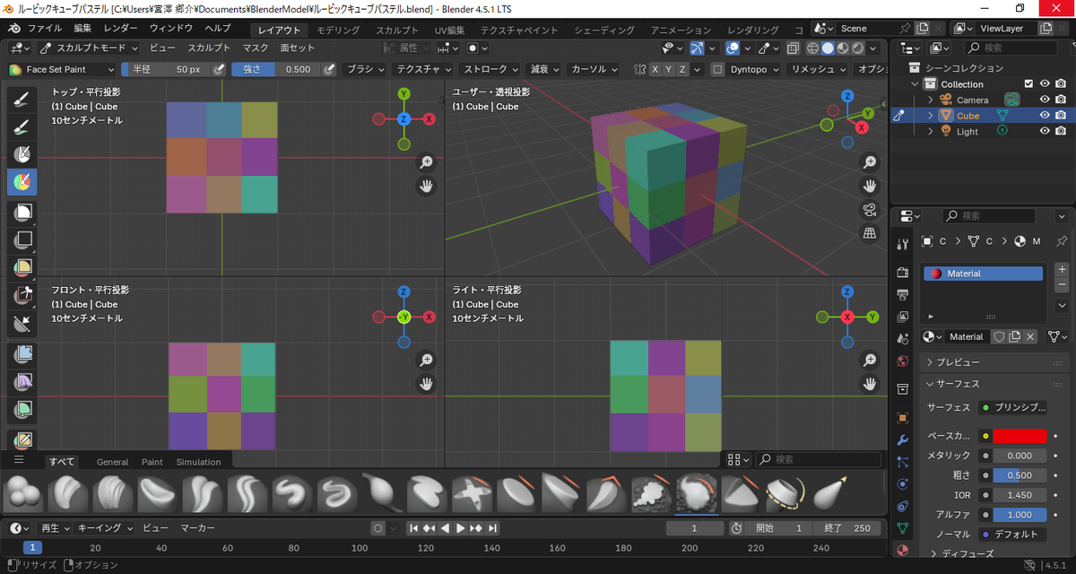Open the マスク menu in the viewport header
The width and height of the screenshot is (1076, 574).
click(256, 48)
